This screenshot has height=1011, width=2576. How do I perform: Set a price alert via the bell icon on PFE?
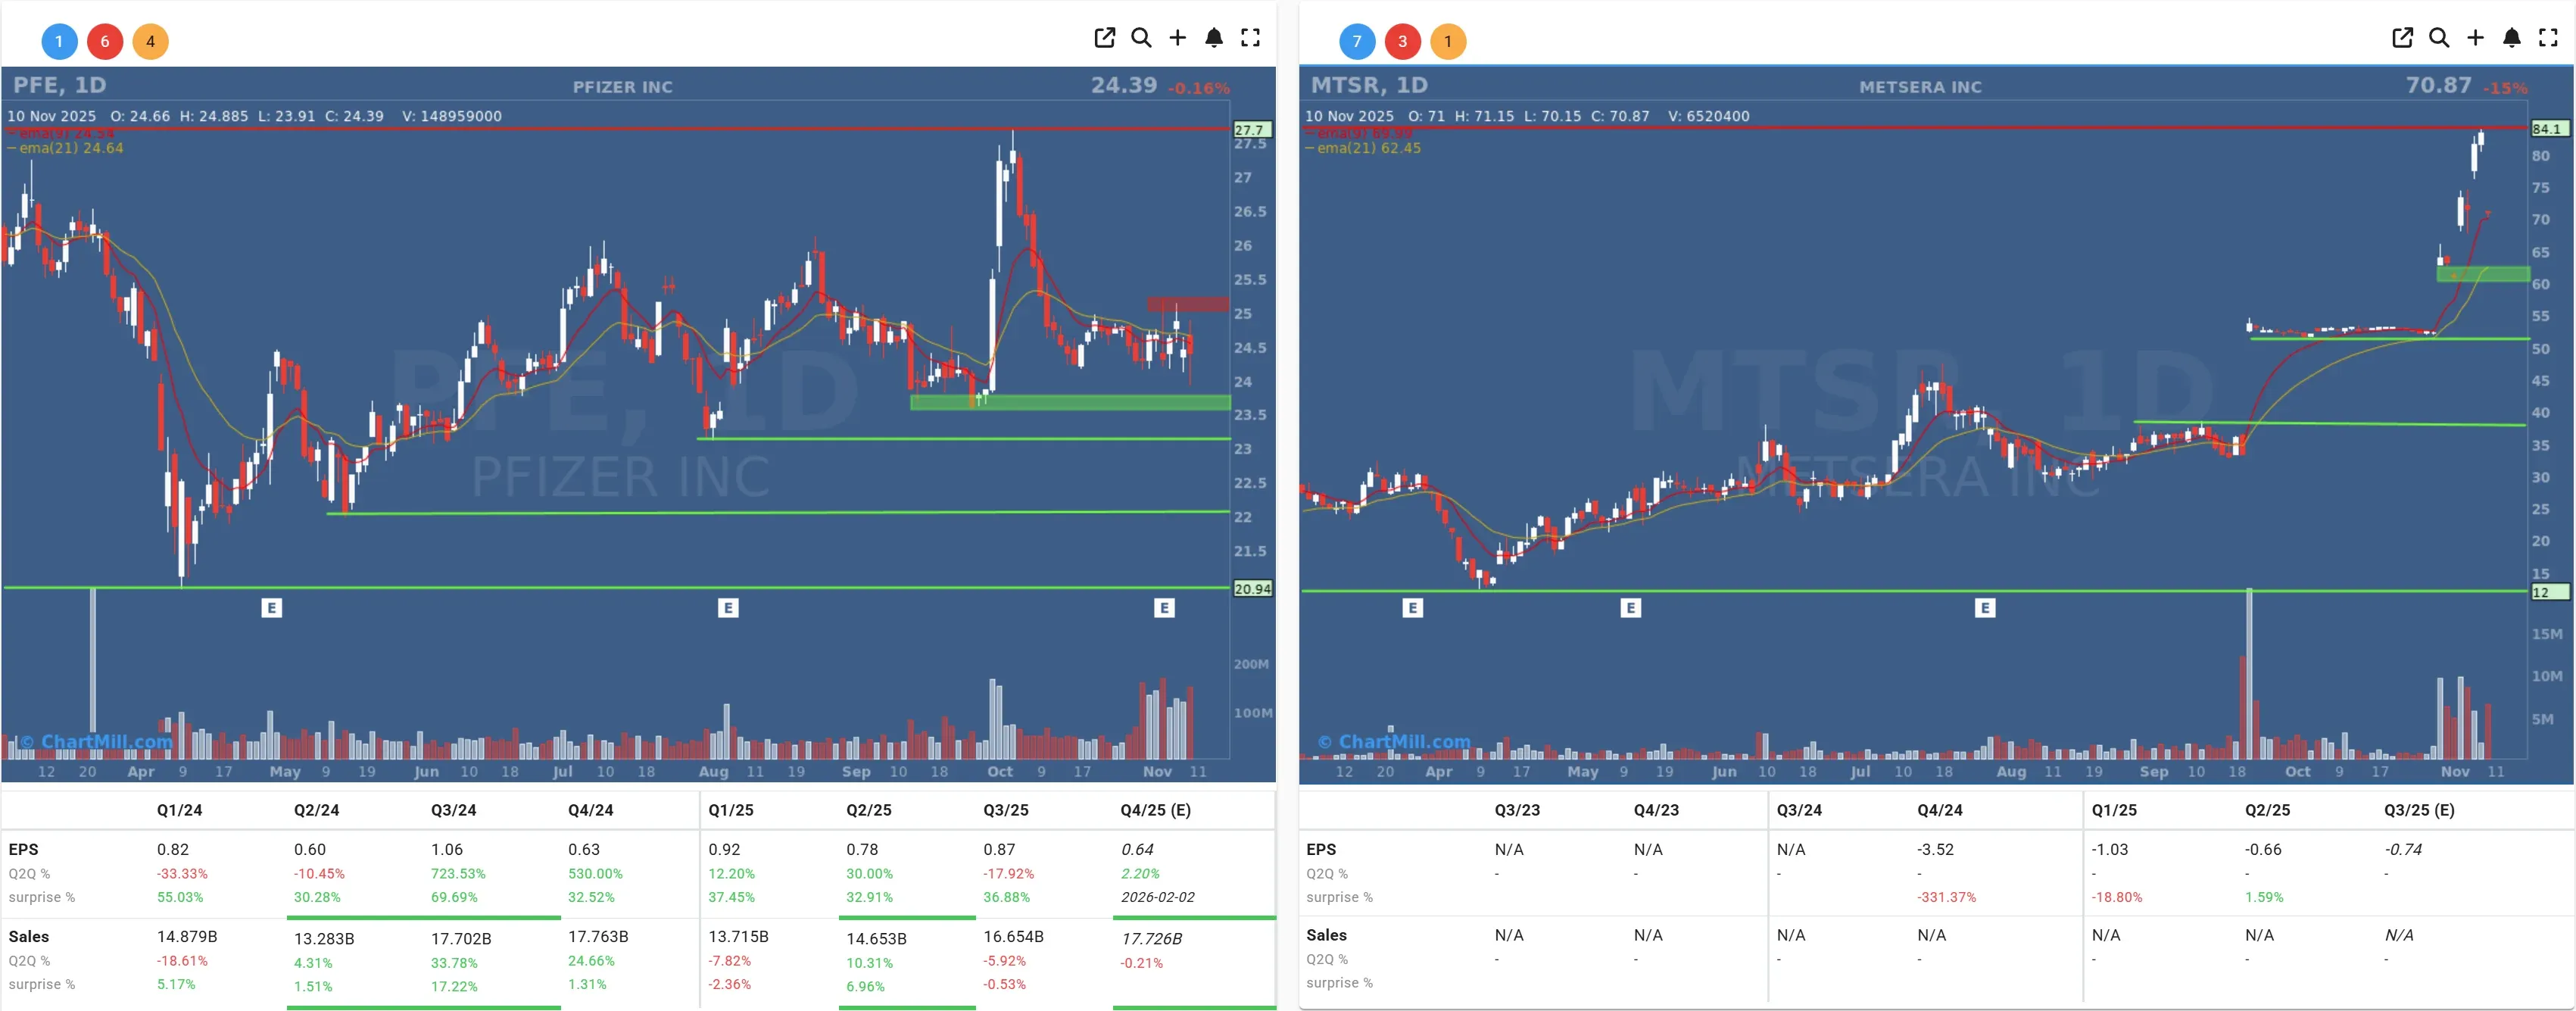(1214, 38)
